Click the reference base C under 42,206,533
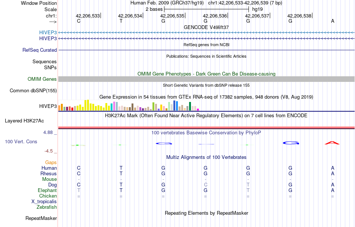Image resolution: width=355 pixels, height=227 pixels. pos(78,21)
